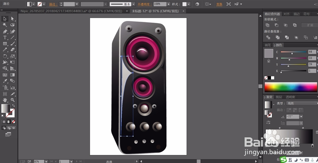Delete the selected gradient stop (trash icon)
The image size is (318, 163).
click(x=317, y=132)
